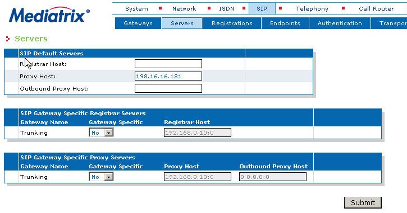Click the Mediatrix logo
The image size is (407, 213).
pos(49,15)
